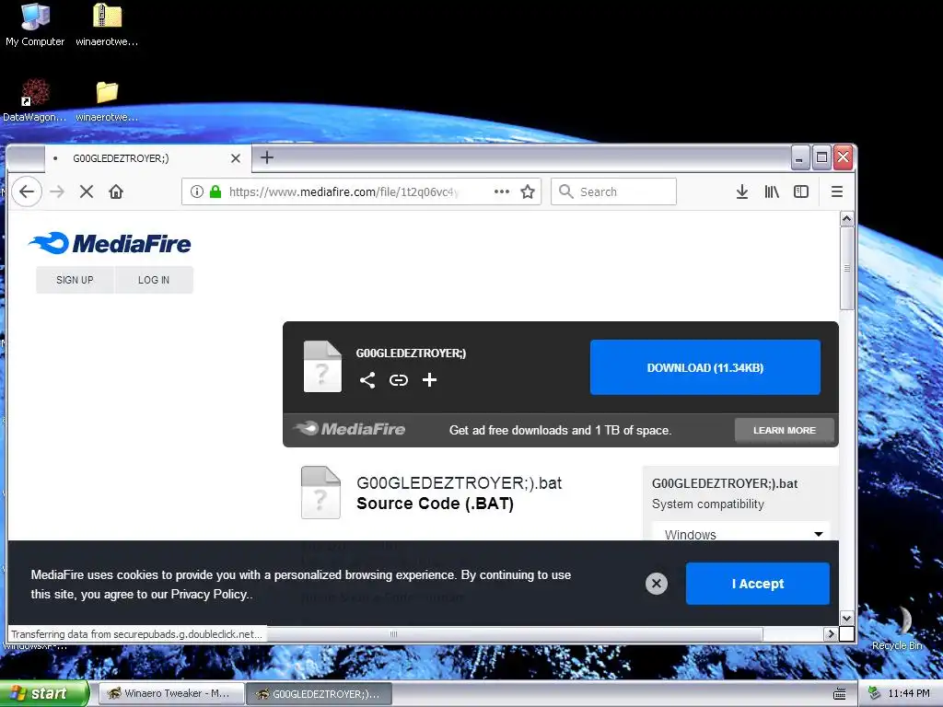943x707 pixels.
Task: Close the G00GLEDEZTROYER;) tab
Action: click(236, 158)
